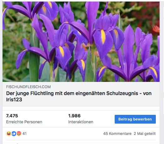Image resolution: width=164 pixels, height=144 pixels.
Task: Click the 7.475 reached people number
Action: point(12,116)
